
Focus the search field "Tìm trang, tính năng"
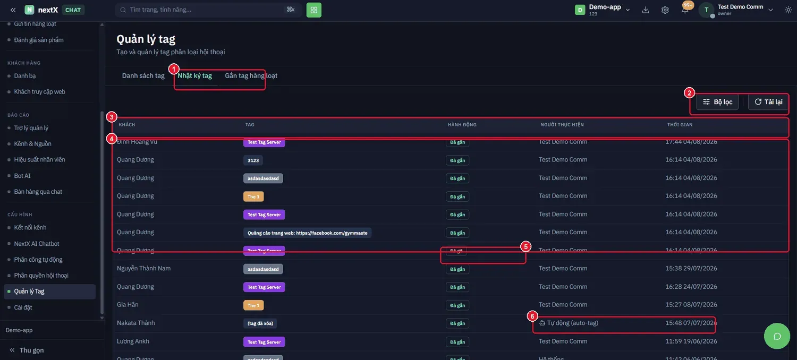208,10
